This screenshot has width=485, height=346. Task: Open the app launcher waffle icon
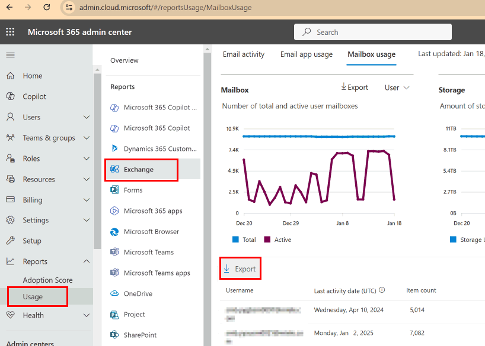pyautogui.click(x=10, y=32)
